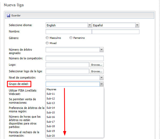160x139 pixels.
Task: Click Preferencia de árbitros de la misma región label
Action: pyautogui.click(x=26, y=110)
